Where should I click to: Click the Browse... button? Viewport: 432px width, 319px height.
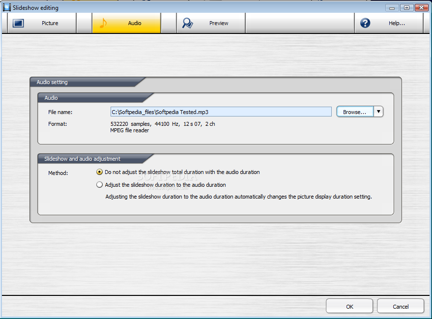coord(355,112)
